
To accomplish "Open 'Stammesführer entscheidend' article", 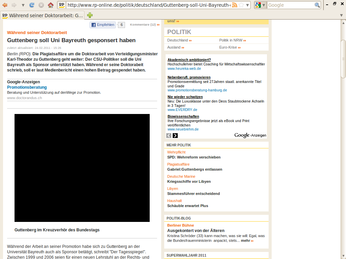I will [x=194, y=194].
